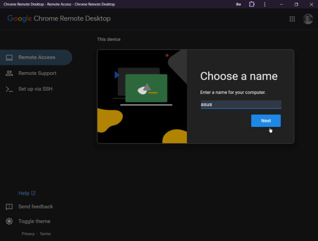Open the Terms link
Viewport: 318px width, 241px height.
pyautogui.click(x=45, y=234)
